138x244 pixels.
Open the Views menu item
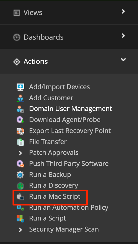pos(33,12)
